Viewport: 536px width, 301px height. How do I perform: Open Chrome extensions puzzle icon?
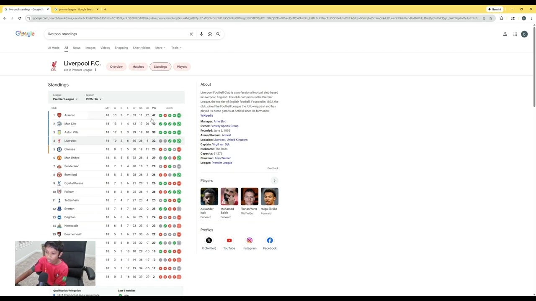tap(501, 18)
